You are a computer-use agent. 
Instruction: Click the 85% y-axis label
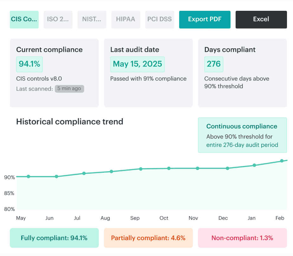9,193
